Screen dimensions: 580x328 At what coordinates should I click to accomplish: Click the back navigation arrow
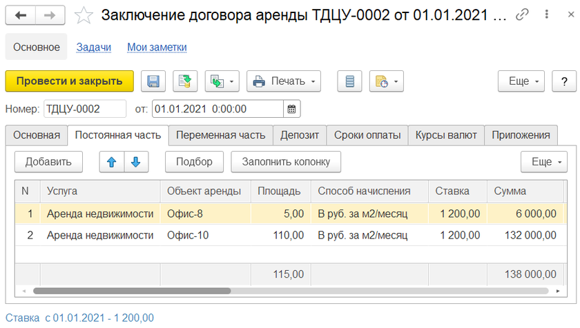pyautogui.click(x=21, y=15)
